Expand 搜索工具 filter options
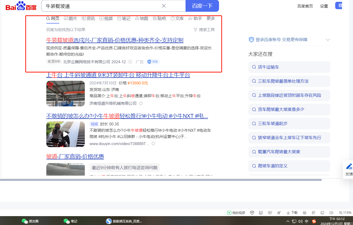353x225 pixels. click(x=204, y=30)
